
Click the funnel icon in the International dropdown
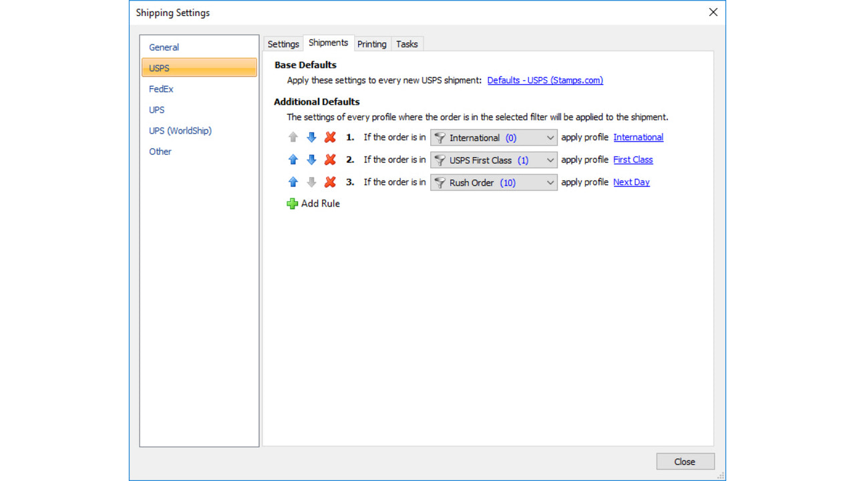tap(440, 137)
